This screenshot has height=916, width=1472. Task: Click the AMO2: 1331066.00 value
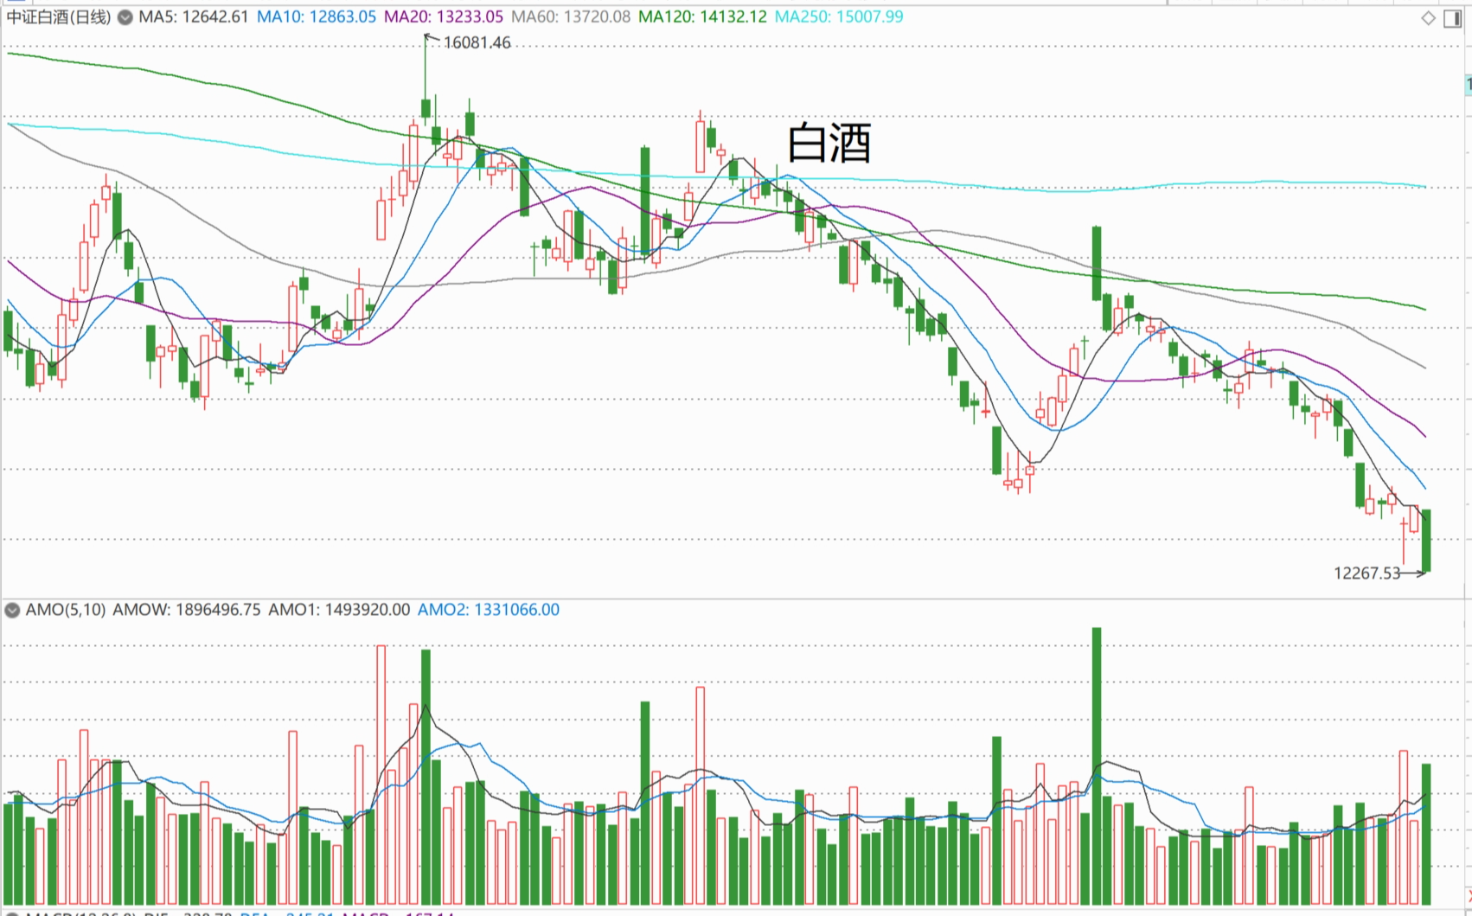point(489,610)
